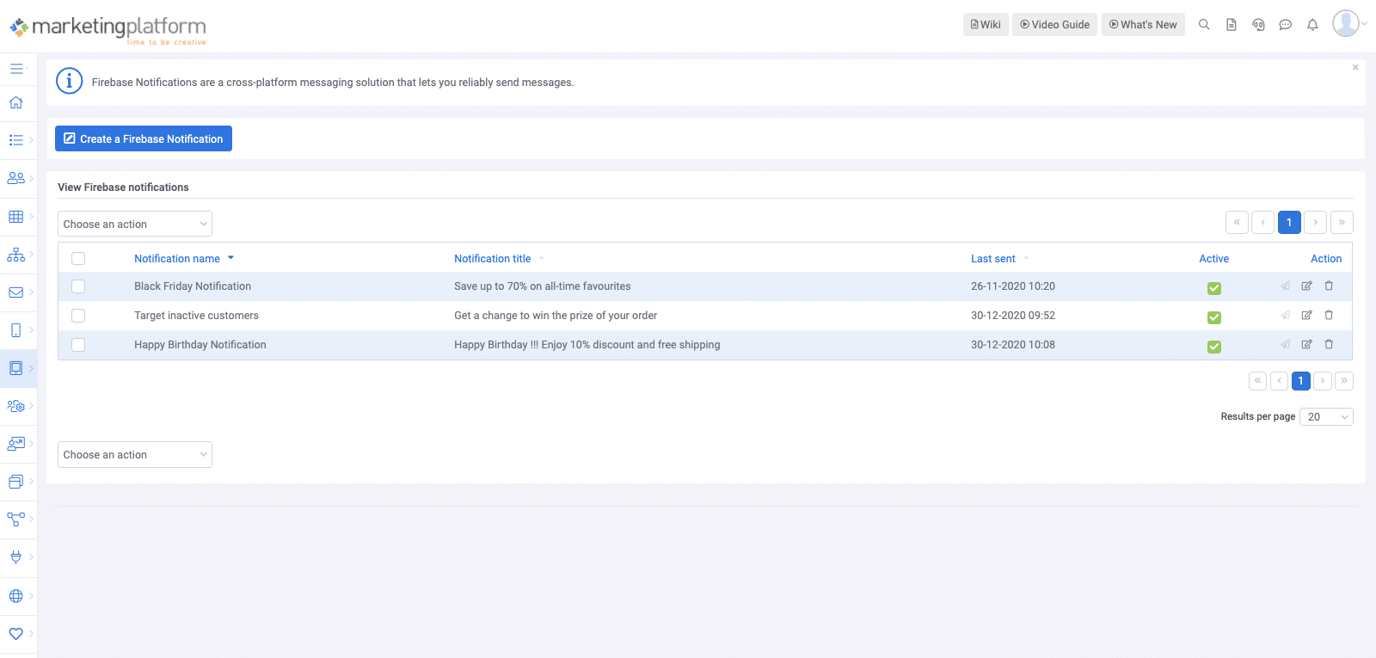Expand the globe icon submenu chevron in sidebar
The image size is (1376, 658).
31,595
